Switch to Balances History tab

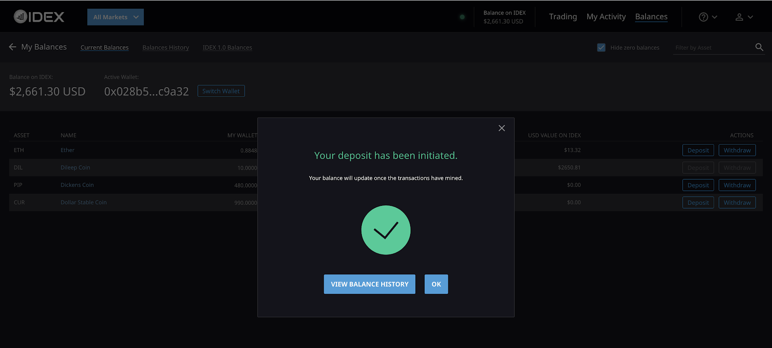tap(165, 47)
